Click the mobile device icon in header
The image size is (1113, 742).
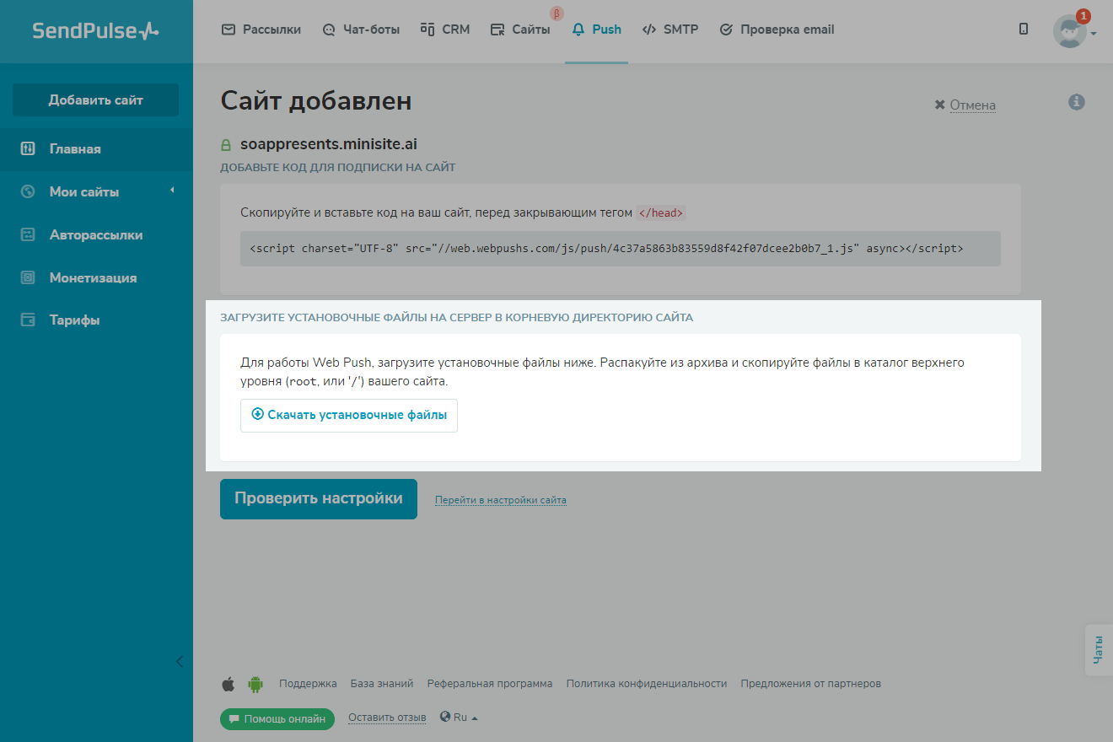click(1024, 30)
